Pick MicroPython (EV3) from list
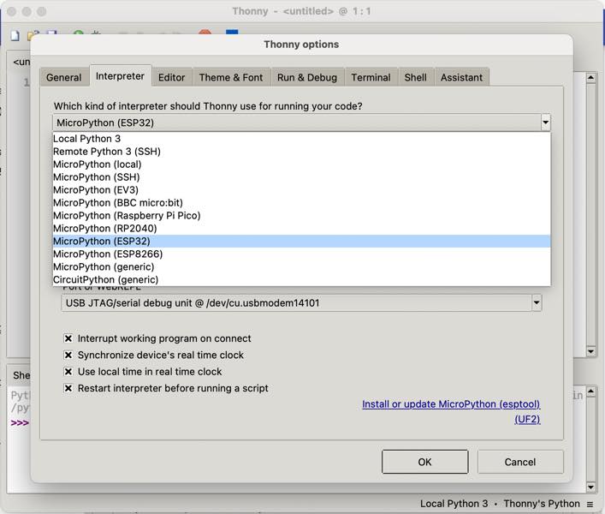The width and height of the screenshot is (605, 514). [301, 189]
